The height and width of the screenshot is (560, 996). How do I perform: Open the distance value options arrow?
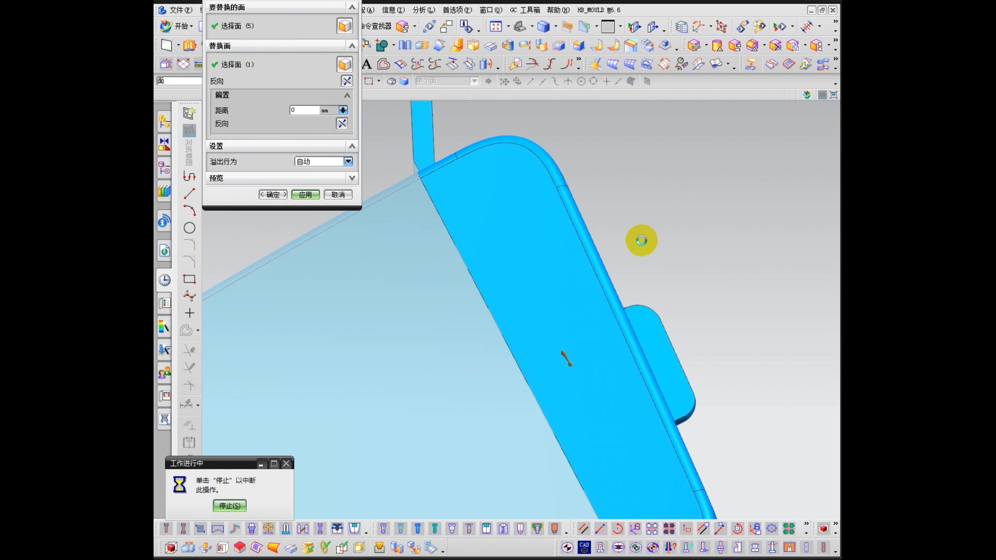click(x=343, y=110)
